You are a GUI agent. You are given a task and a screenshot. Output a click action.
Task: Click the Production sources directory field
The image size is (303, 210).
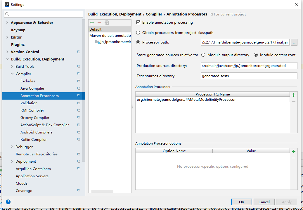click(249, 66)
